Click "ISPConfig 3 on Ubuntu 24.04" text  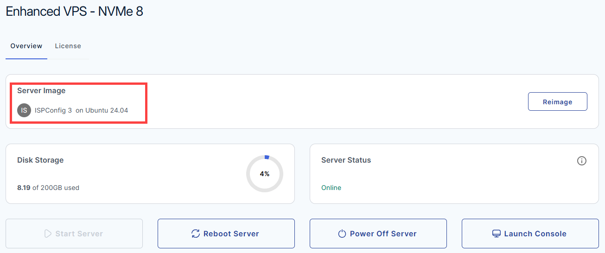pyautogui.click(x=82, y=110)
